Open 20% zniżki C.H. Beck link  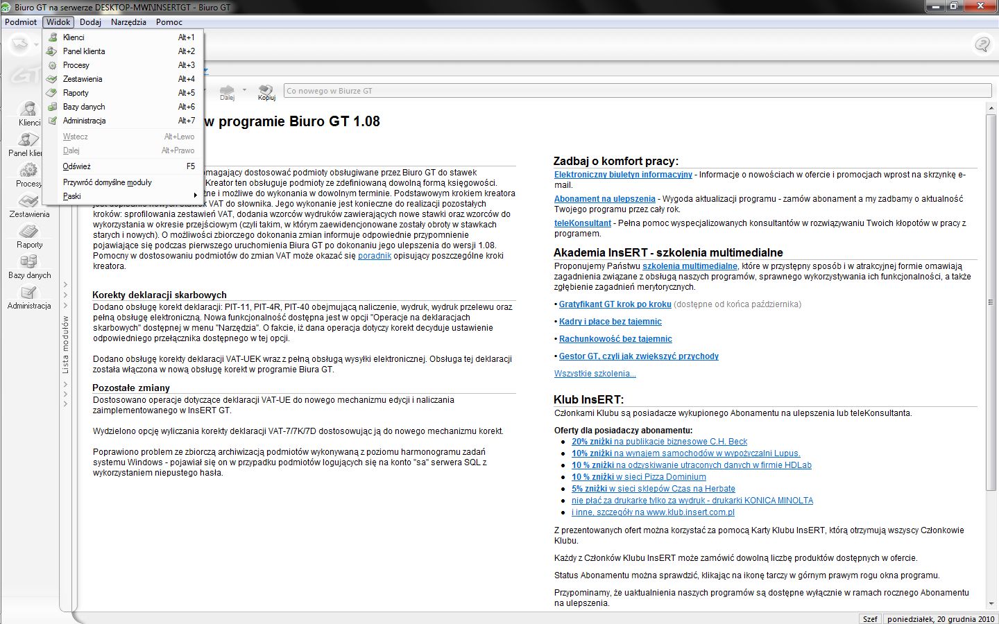[659, 442]
